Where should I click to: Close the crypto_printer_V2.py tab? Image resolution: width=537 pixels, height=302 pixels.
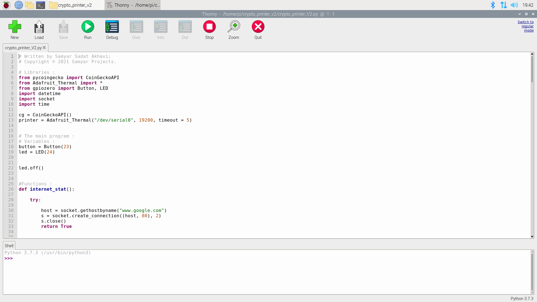[x=44, y=48]
